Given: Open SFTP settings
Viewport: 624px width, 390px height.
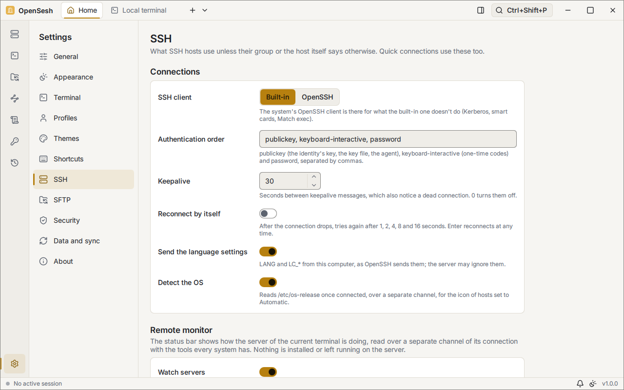Looking at the screenshot, I should (83, 200).
